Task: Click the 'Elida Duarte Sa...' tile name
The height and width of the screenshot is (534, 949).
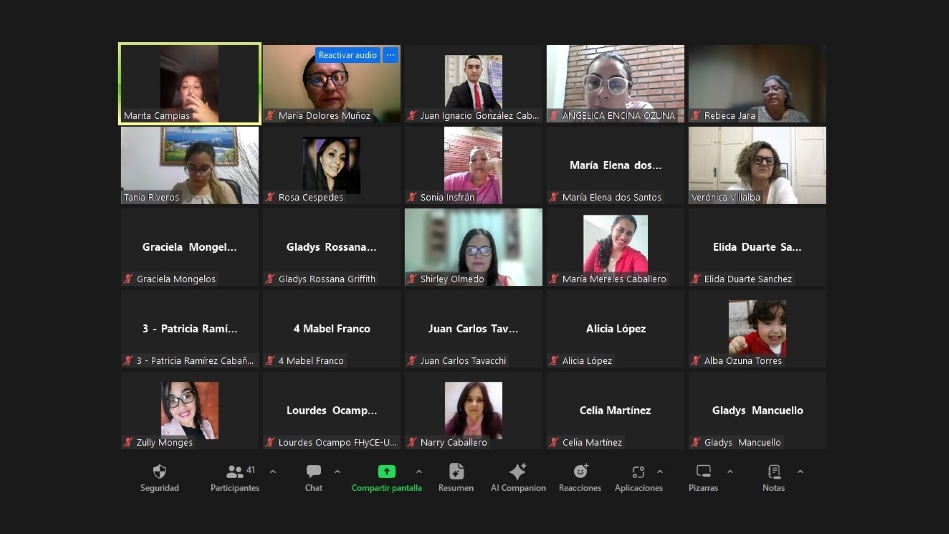Action: pos(757,247)
